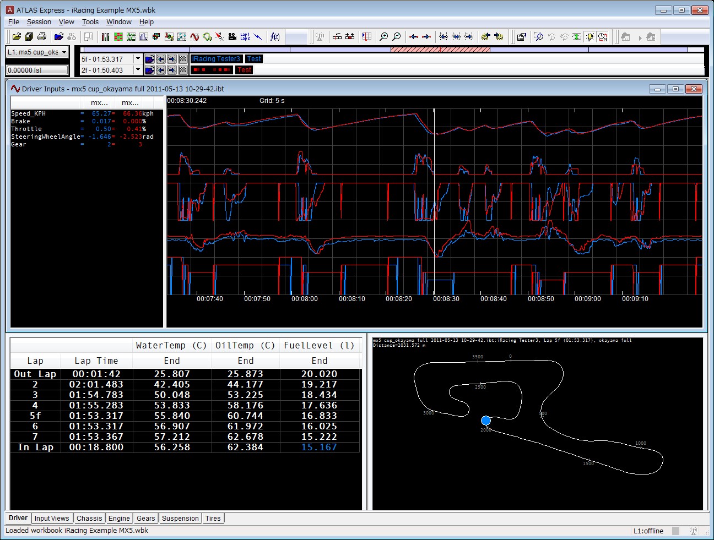Open the File menu
The width and height of the screenshot is (714, 540).
(14, 22)
